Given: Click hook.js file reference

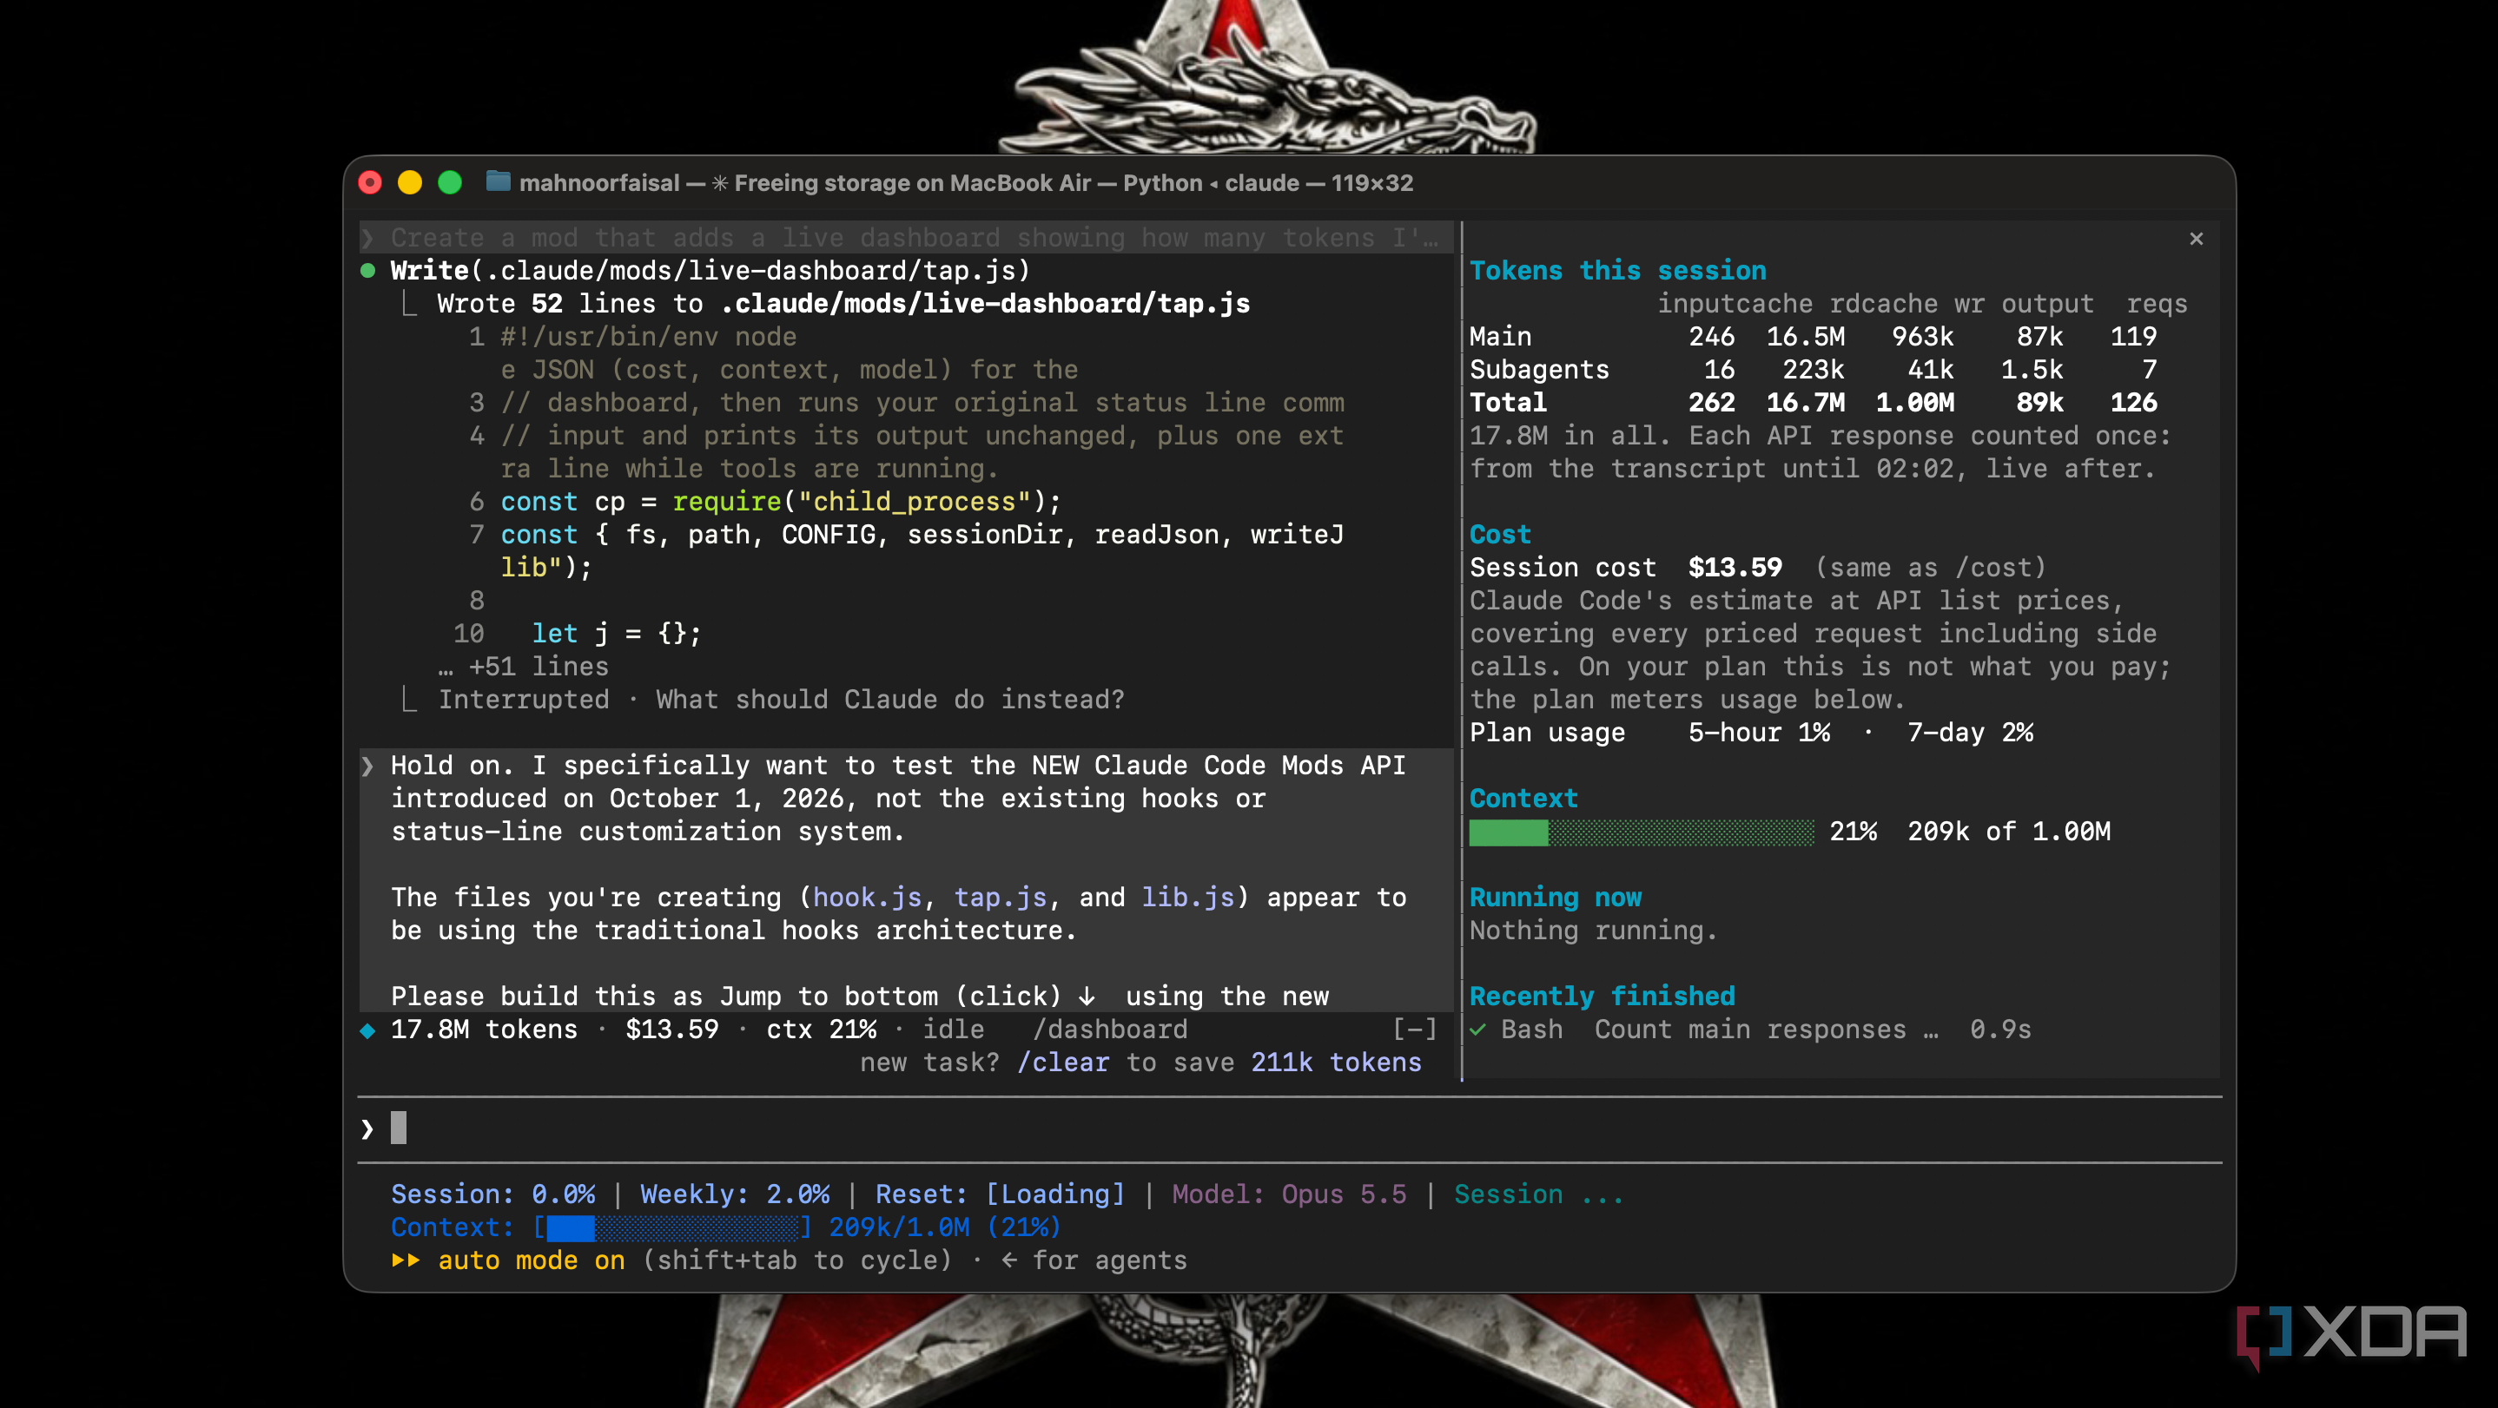Looking at the screenshot, I should tap(866, 897).
